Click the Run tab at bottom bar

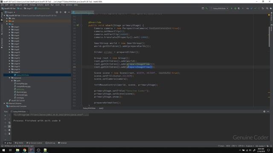(9, 143)
